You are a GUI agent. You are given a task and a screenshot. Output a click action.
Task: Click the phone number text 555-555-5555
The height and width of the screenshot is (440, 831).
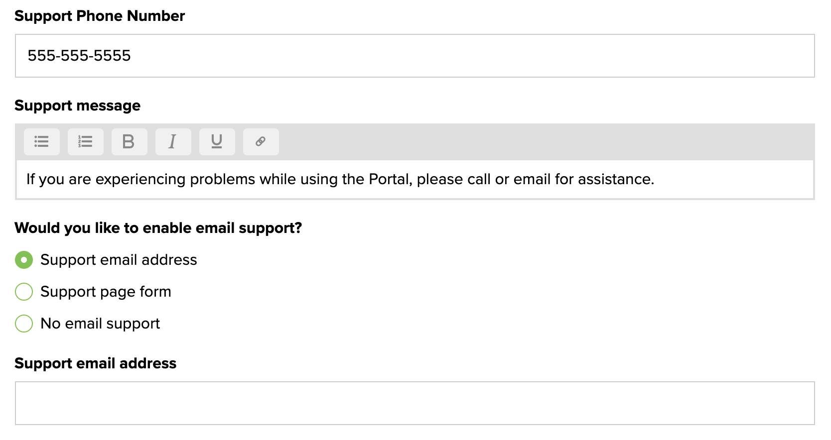(x=79, y=56)
